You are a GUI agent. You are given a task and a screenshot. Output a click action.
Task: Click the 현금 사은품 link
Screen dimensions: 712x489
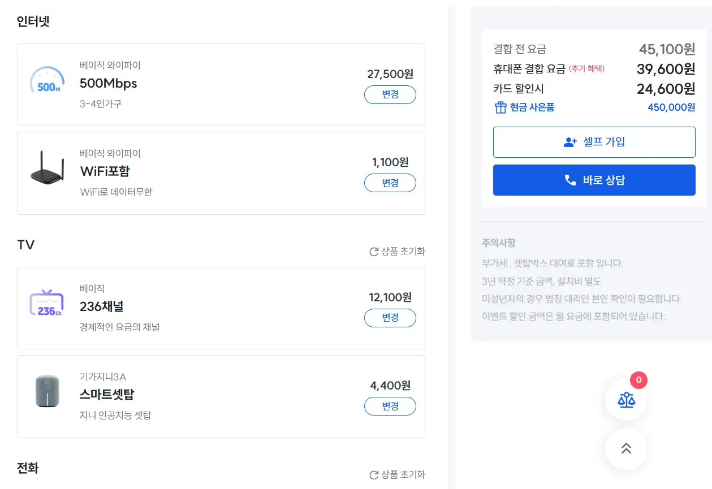click(x=532, y=107)
